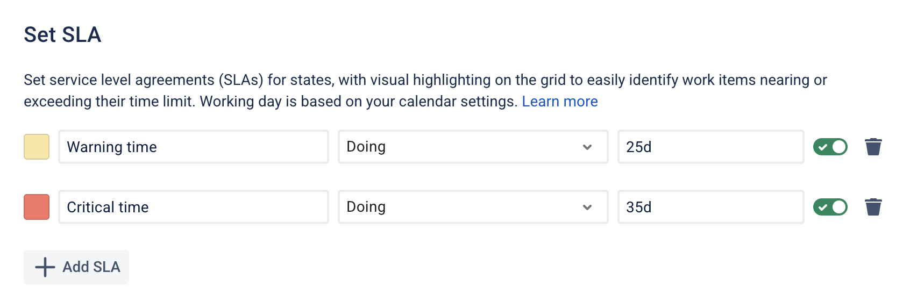Click the Set SLA heading
910x301 pixels.
[x=62, y=35]
